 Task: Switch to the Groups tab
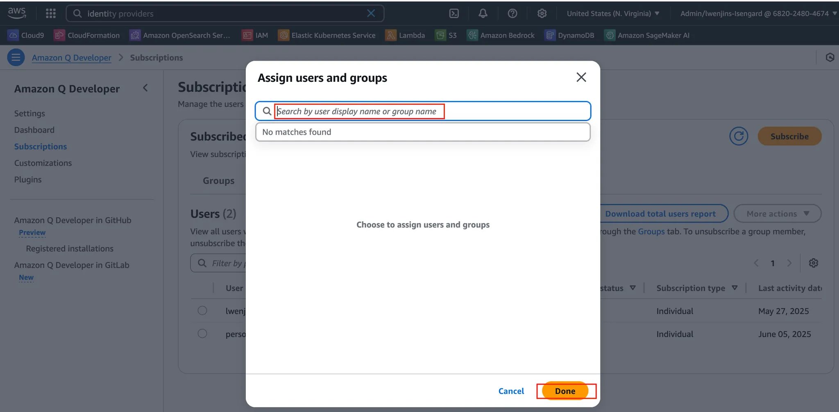tap(219, 180)
